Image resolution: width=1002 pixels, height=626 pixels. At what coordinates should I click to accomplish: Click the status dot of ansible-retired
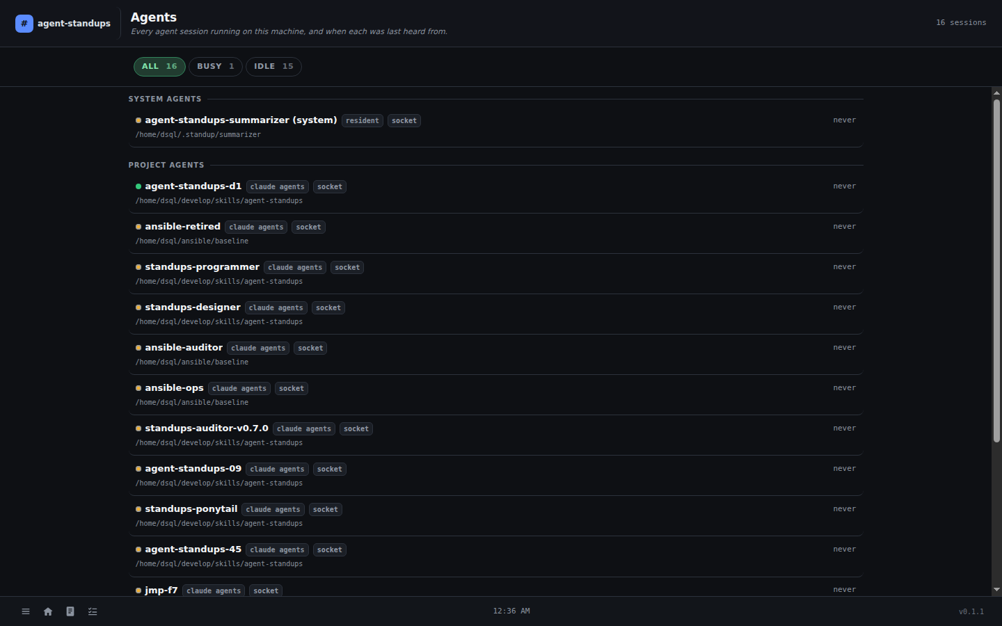138,227
